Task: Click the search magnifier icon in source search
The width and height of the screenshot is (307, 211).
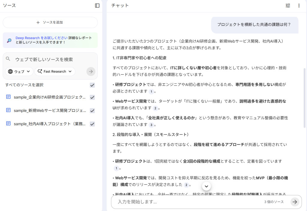Action: [8, 59]
